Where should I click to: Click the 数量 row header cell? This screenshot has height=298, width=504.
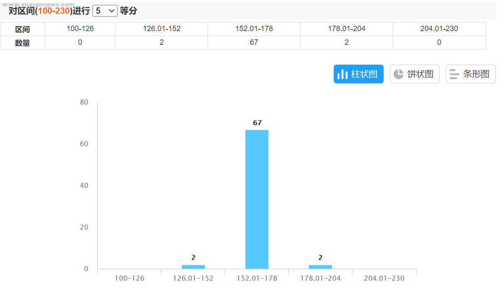[22, 43]
